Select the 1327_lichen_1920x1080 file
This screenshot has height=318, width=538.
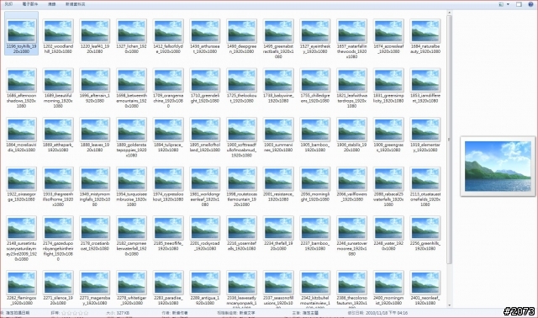coord(131,36)
